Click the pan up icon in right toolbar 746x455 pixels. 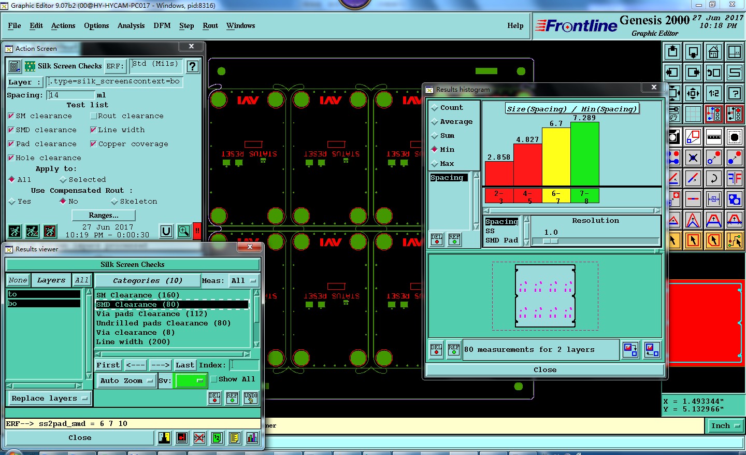pos(672,52)
